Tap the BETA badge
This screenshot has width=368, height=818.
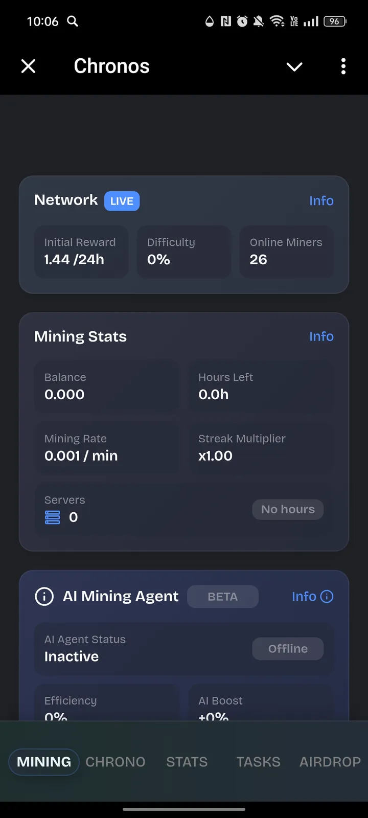pyautogui.click(x=222, y=597)
